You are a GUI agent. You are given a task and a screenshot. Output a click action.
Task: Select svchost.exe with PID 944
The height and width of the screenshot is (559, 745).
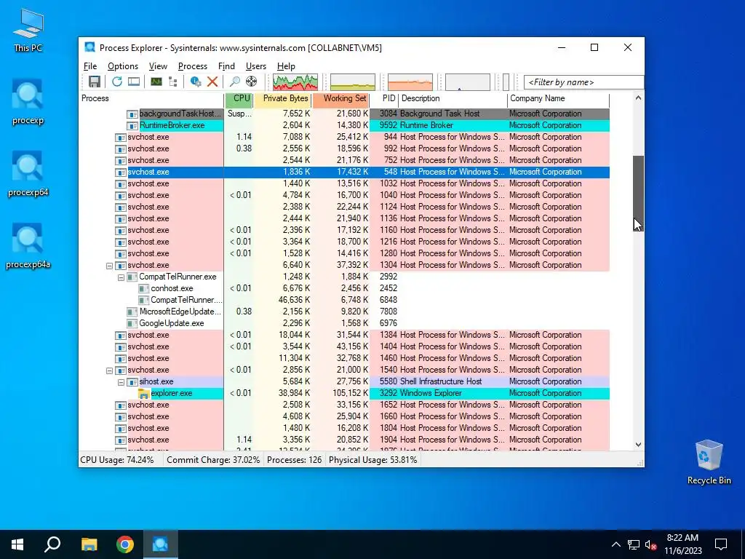tap(344, 138)
